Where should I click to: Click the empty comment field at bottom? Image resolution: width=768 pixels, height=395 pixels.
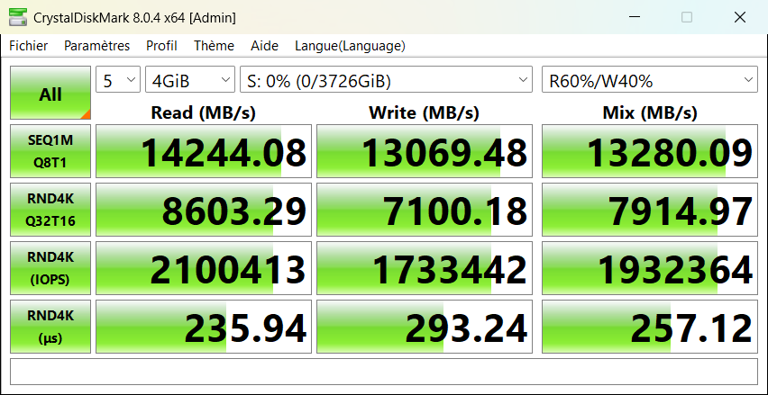click(x=383, y=371)
